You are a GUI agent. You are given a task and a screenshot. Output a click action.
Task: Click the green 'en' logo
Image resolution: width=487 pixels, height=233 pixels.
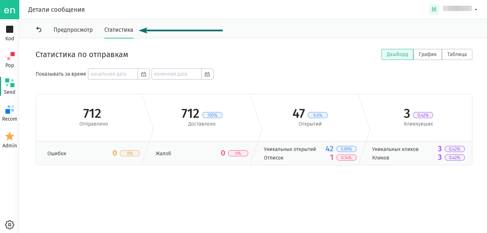point(10,10)
